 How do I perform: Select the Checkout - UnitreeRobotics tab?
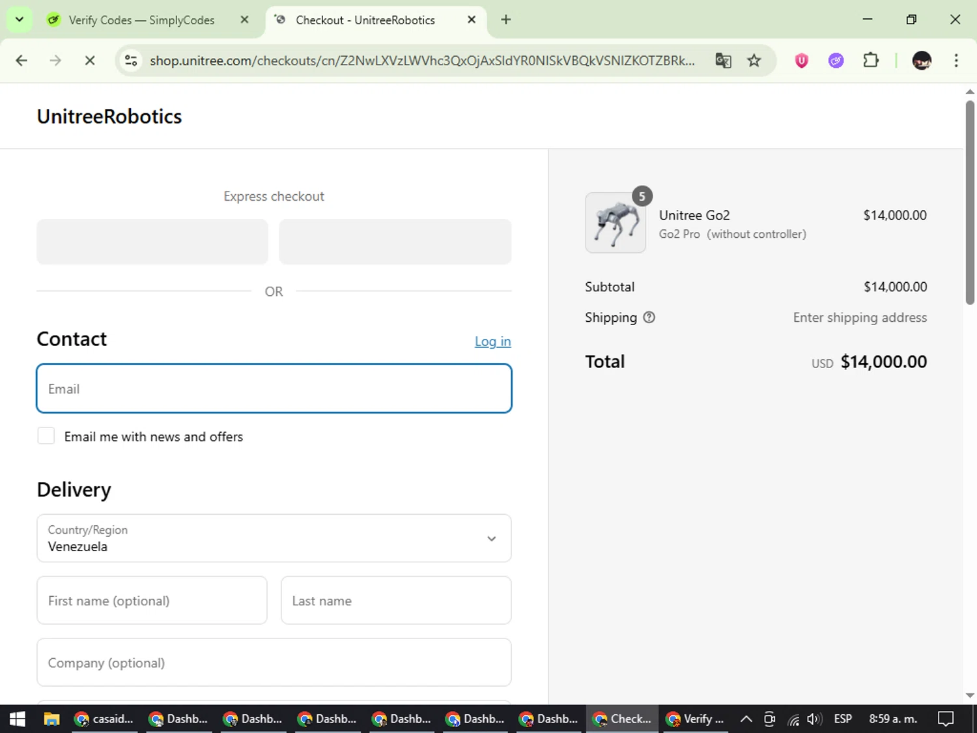click(x=365, y=20)
